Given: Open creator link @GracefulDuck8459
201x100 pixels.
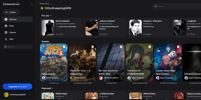Looking at the screenshot, I should click(x=83, y=83).
